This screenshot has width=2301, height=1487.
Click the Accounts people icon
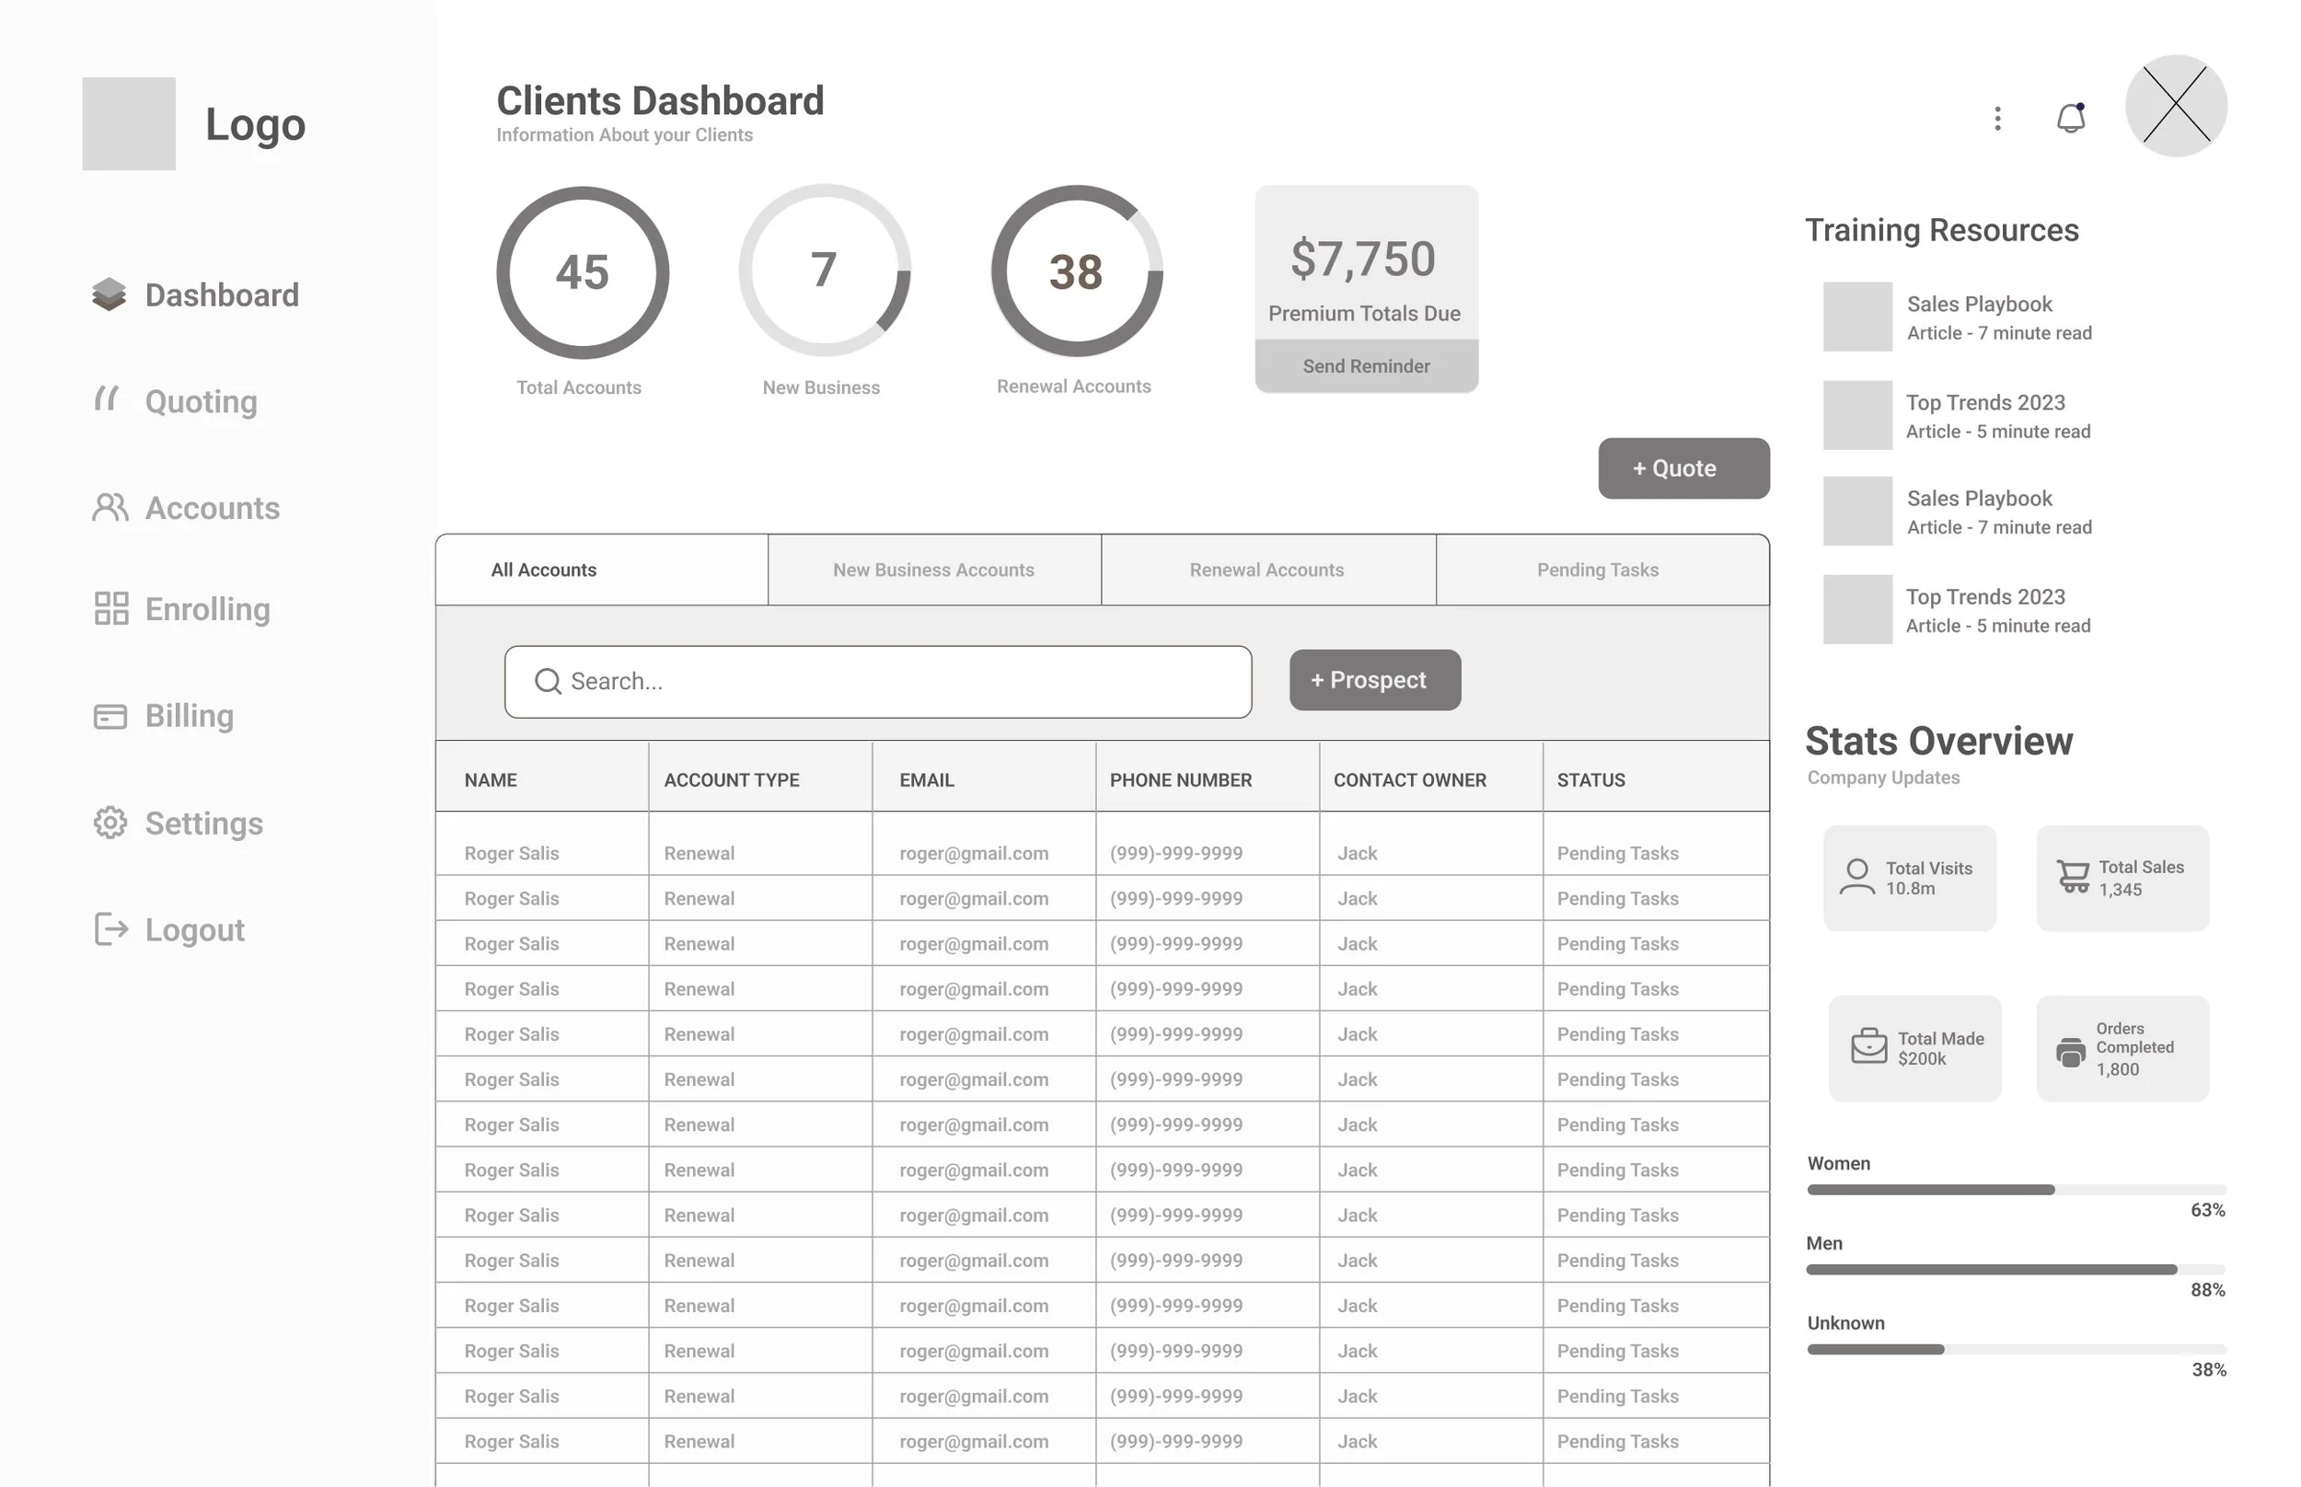[110, 507]
